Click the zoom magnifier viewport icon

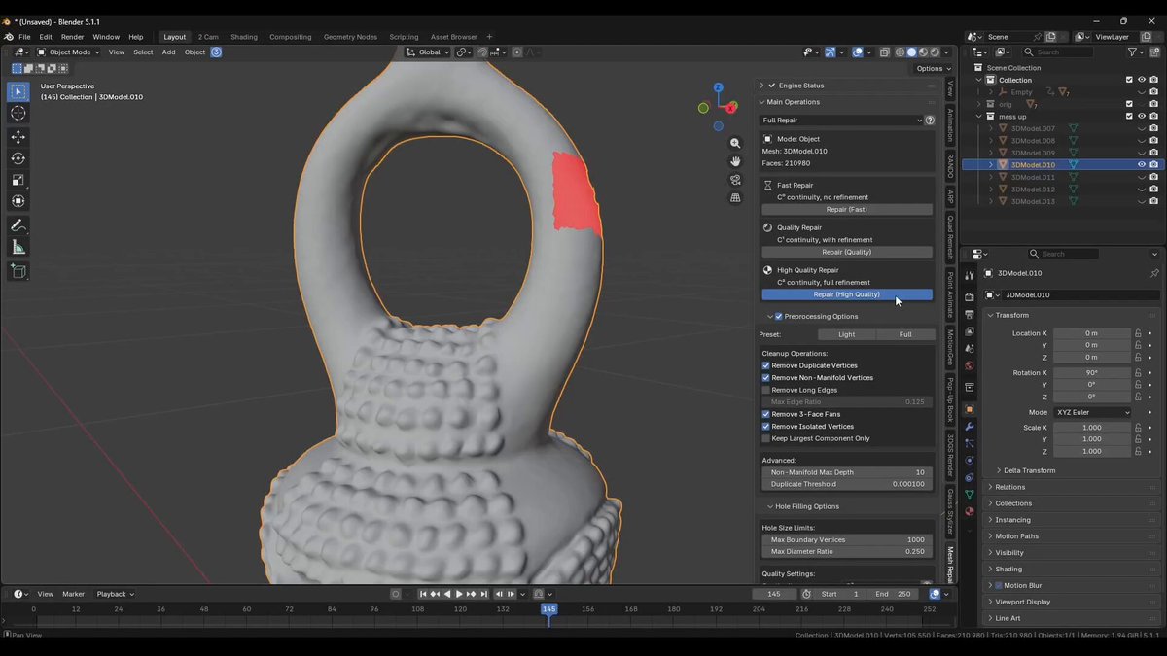point(735,143)
